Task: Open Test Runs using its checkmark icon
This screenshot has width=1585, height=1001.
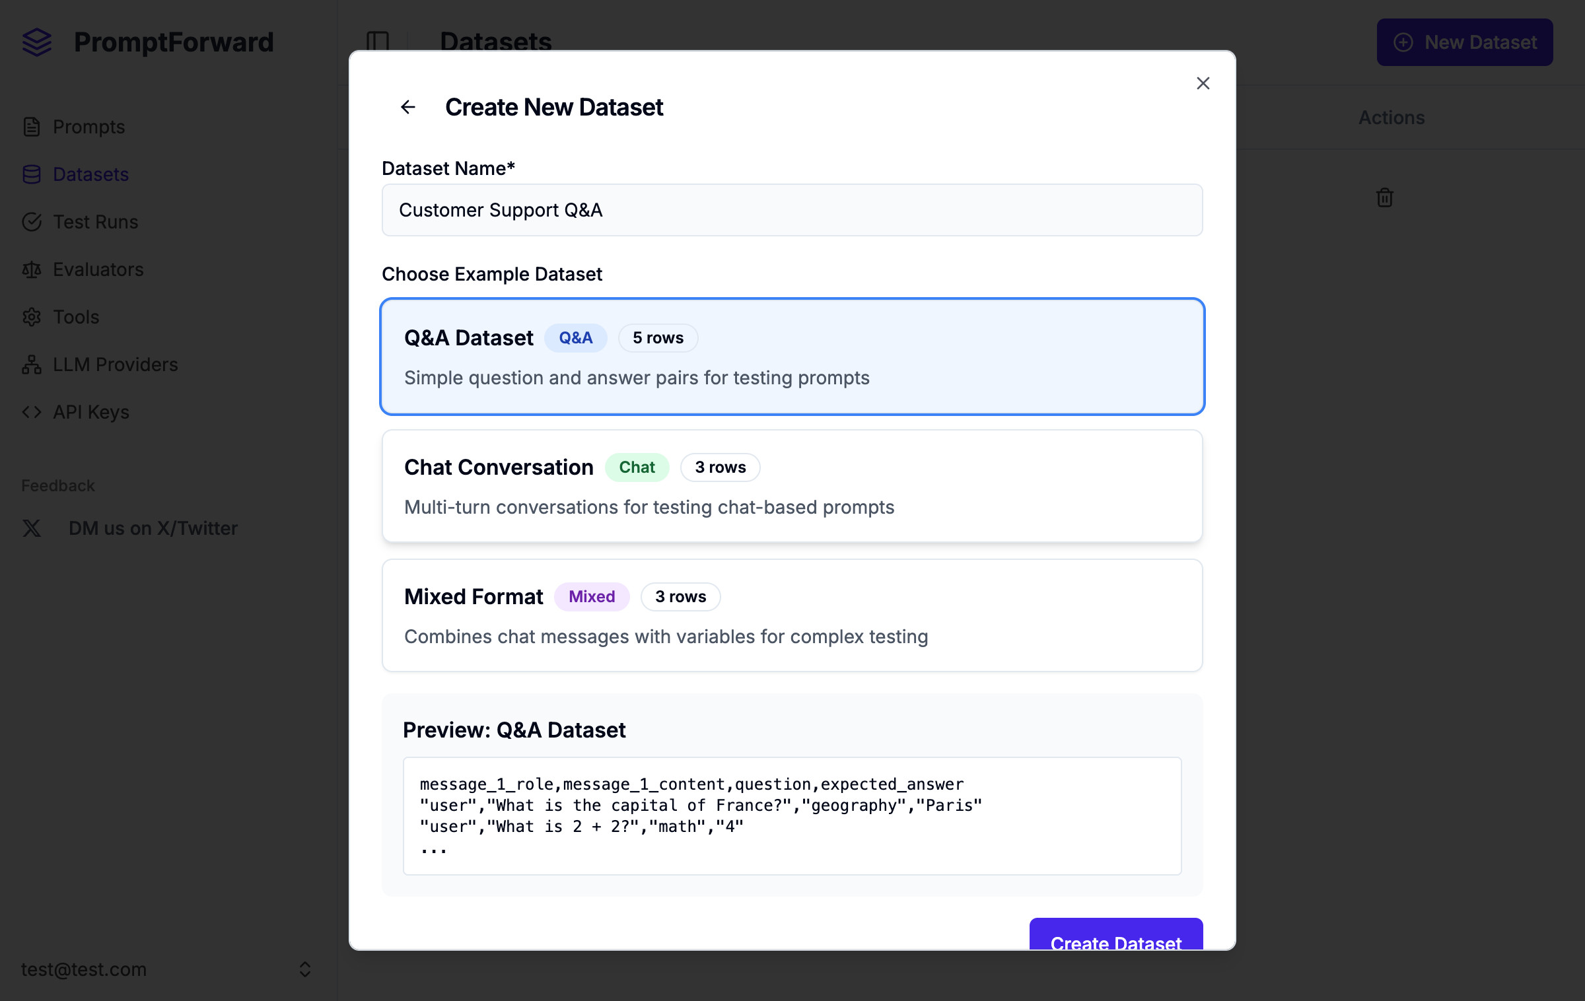Action: [x=32, y=222]
